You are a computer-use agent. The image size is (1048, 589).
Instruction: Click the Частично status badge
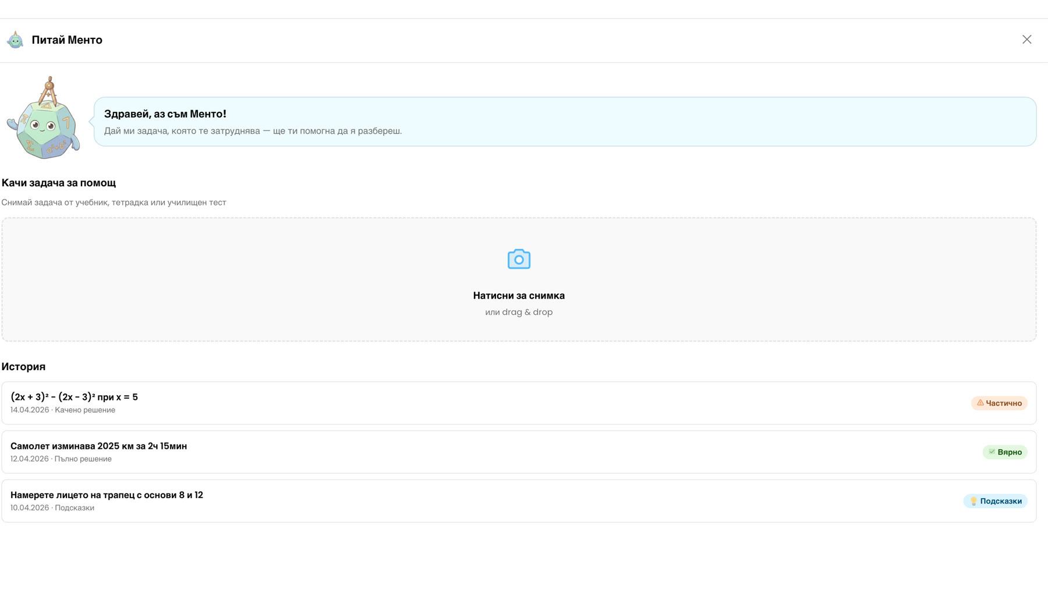click(x=999, y=403)
